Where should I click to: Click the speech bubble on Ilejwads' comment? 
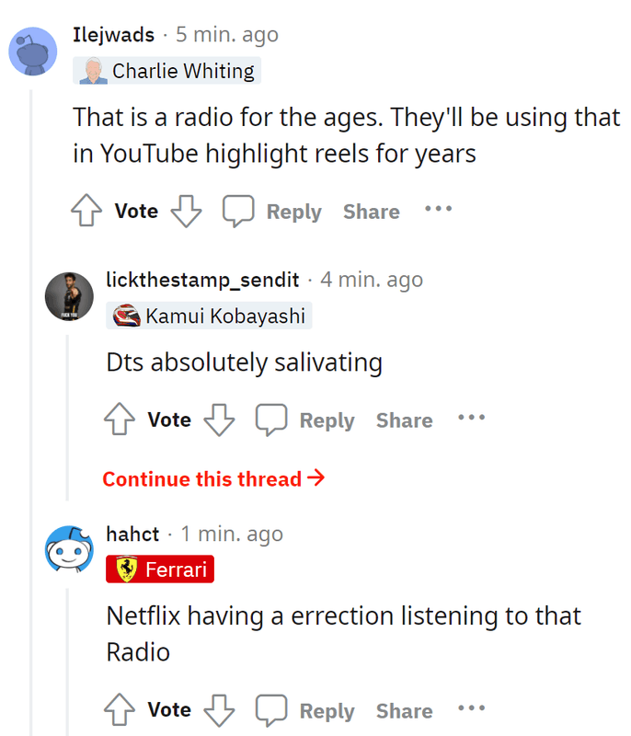pyautogui.click(x=238, y=212)
